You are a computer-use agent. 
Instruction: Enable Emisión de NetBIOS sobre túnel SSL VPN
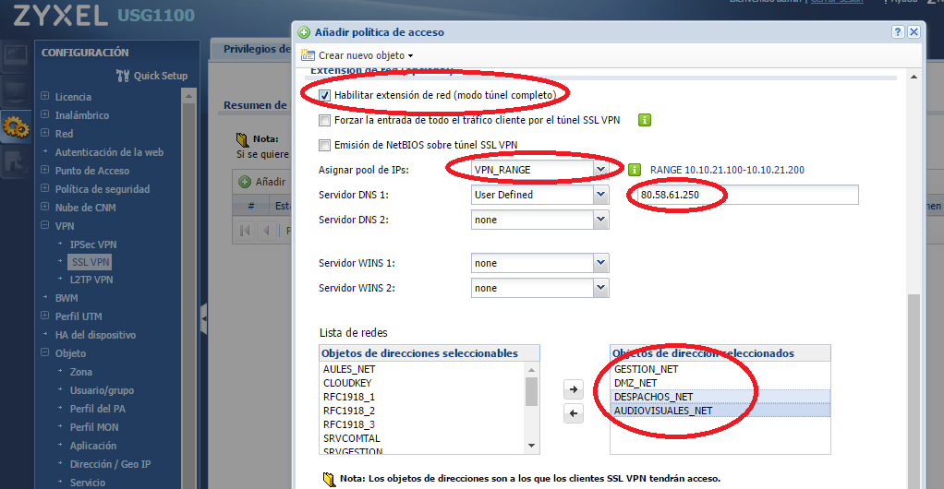point(324,145)
